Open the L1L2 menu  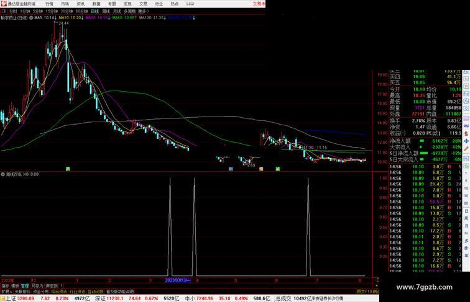pos(190,4)
